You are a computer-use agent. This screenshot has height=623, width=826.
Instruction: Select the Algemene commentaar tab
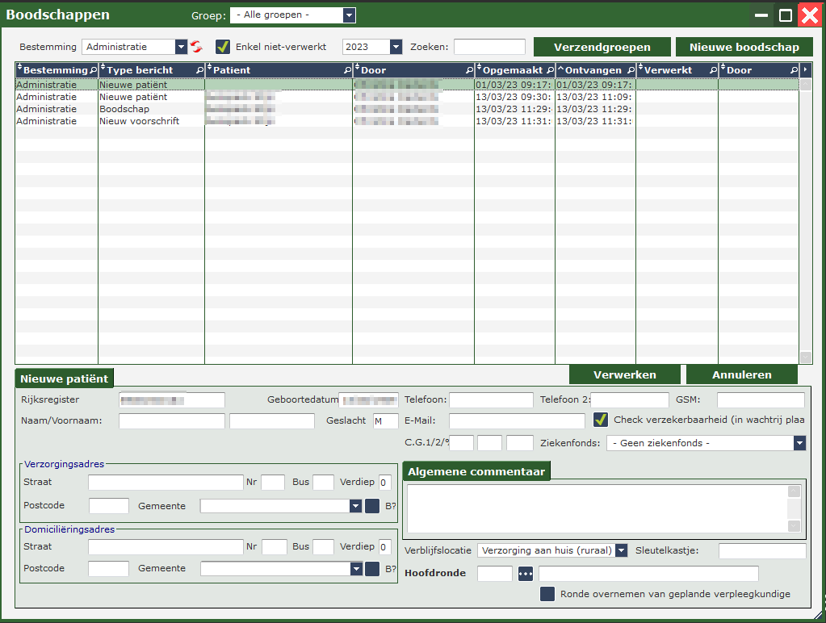[476, 471]
